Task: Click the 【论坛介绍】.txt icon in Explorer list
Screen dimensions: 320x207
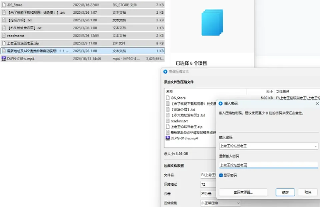Action: click(x=4, y=20)
